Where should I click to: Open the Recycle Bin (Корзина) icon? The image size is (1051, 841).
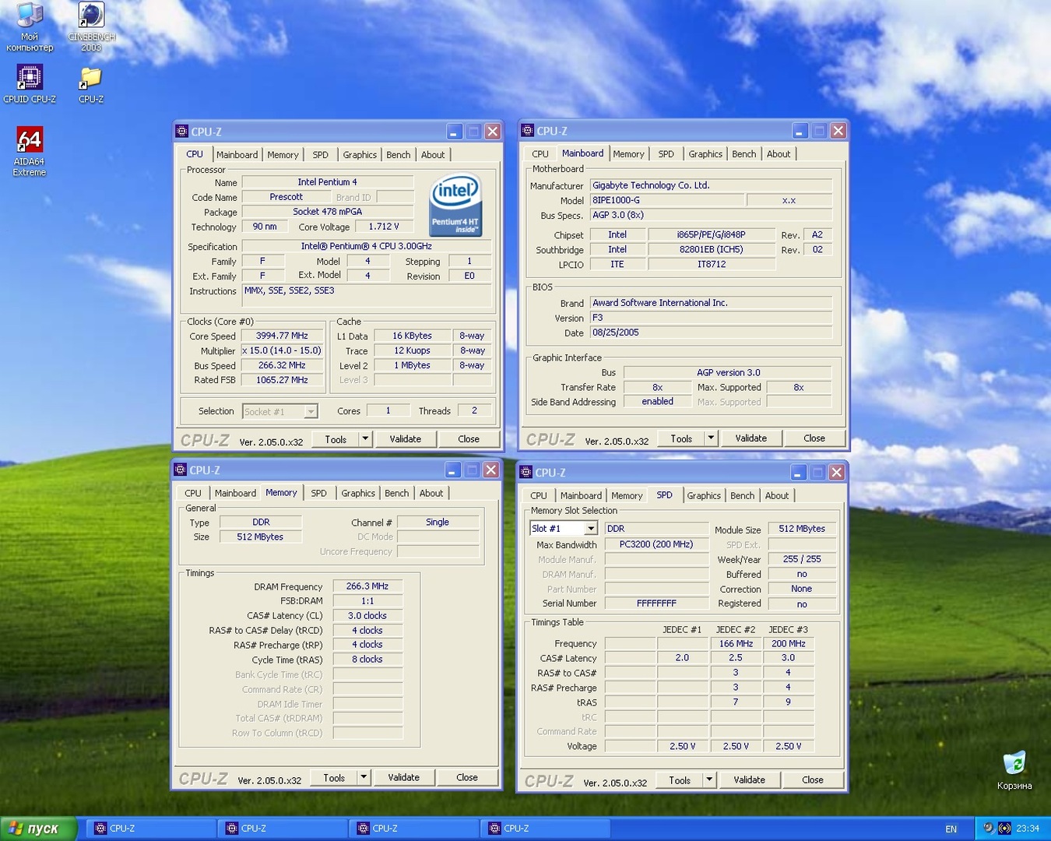1014,771
